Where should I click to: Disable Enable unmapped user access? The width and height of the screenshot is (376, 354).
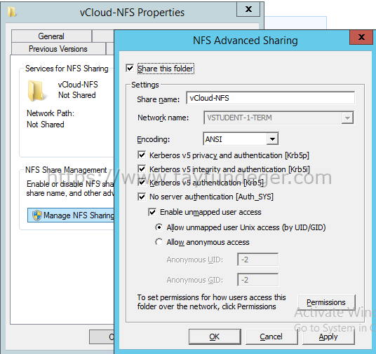152,212
